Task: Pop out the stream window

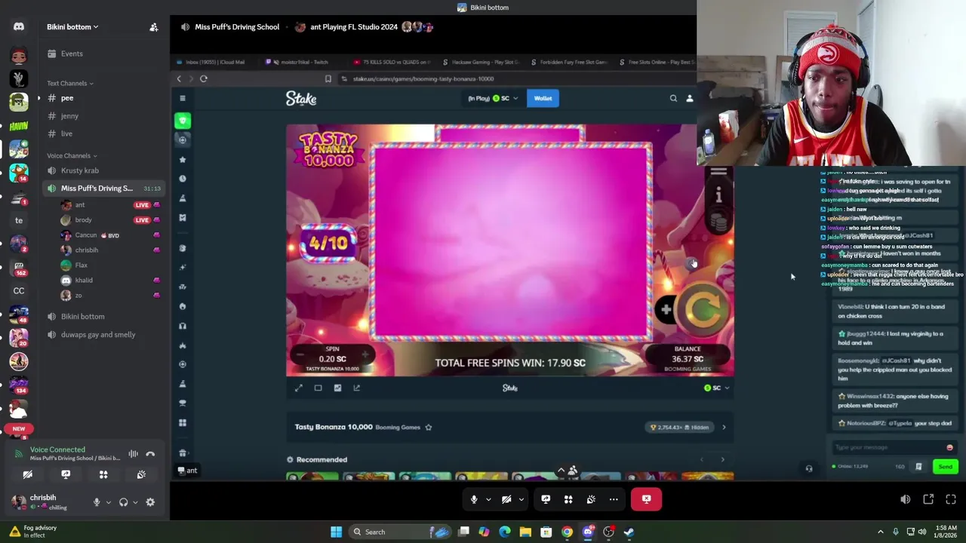Action: point(928,499)
